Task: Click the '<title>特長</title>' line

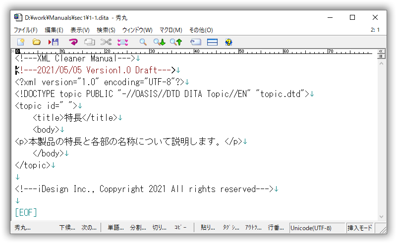Action: pyautogui.click(x=75, y=118)
